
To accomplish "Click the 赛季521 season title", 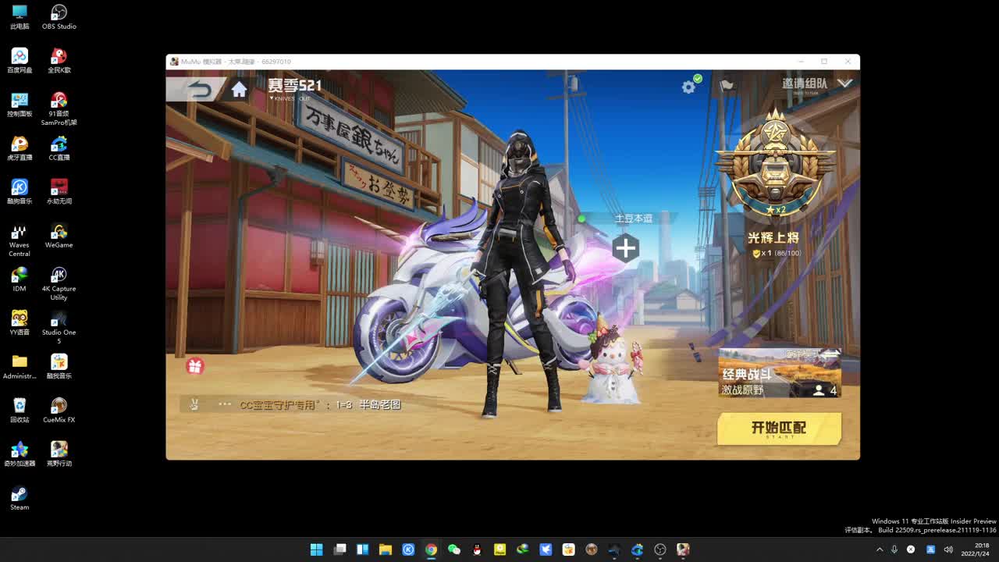I will [x=295, y=85].
